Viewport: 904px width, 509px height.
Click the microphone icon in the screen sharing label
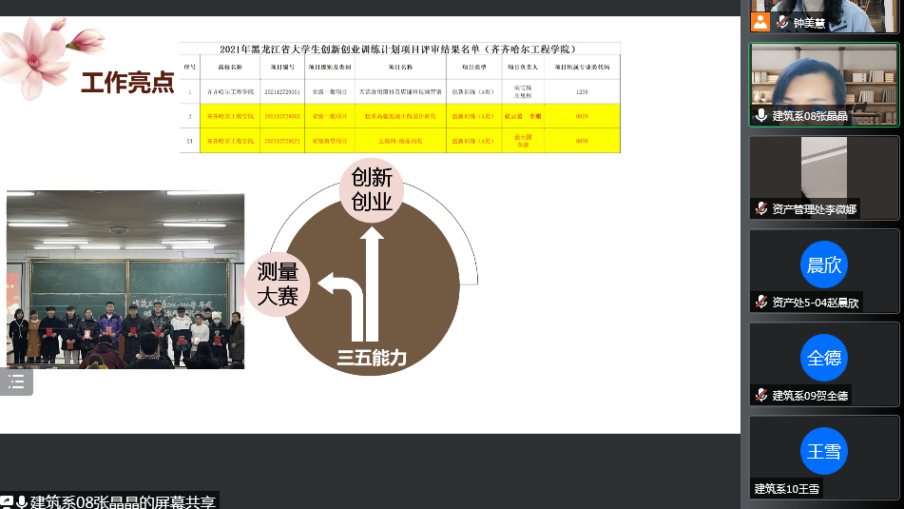21,501
